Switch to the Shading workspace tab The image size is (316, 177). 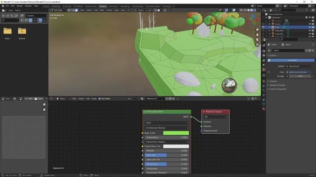[x=103, y=6]
